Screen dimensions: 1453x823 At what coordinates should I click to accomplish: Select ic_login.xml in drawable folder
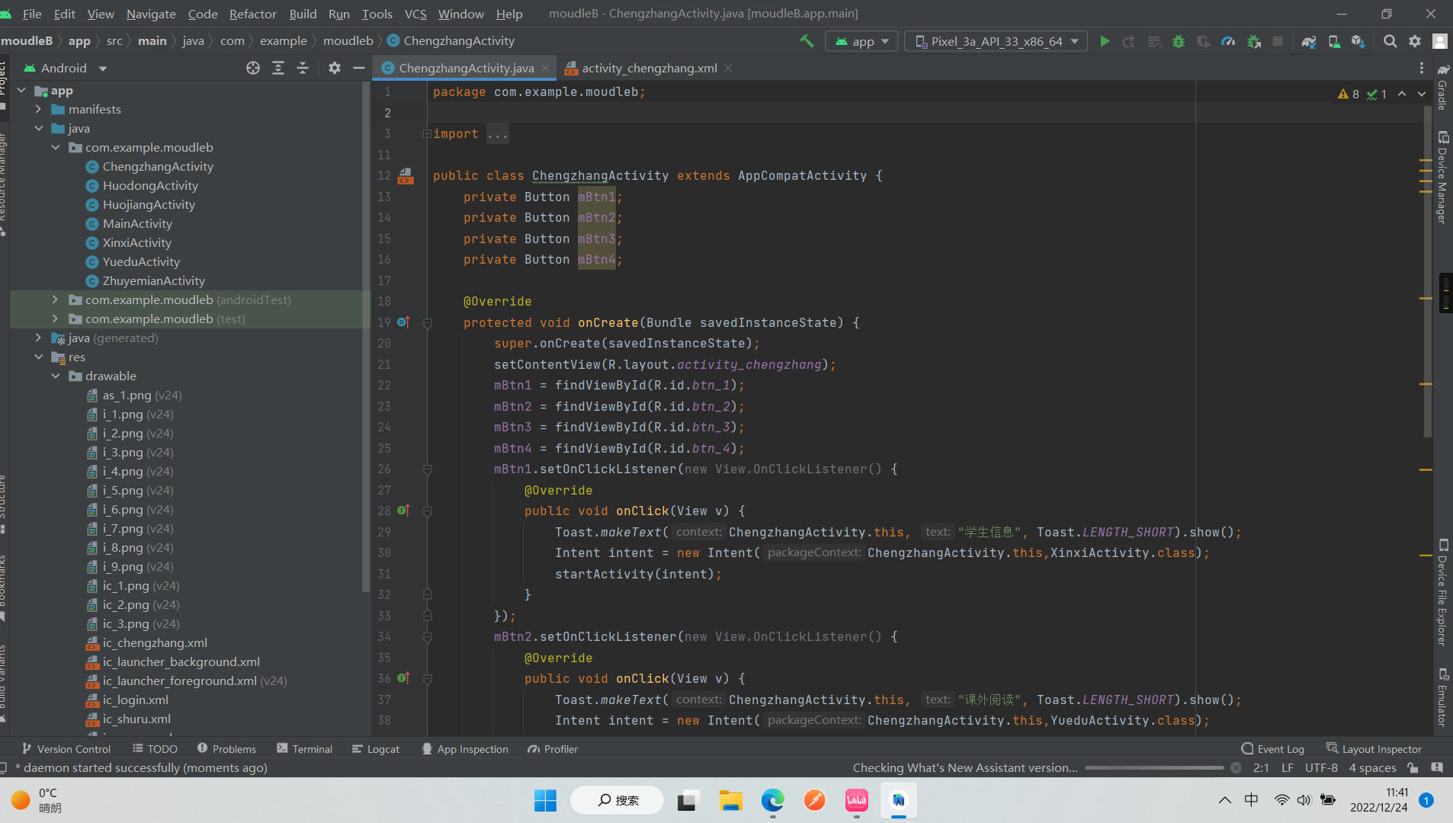(x=136, y=700)
